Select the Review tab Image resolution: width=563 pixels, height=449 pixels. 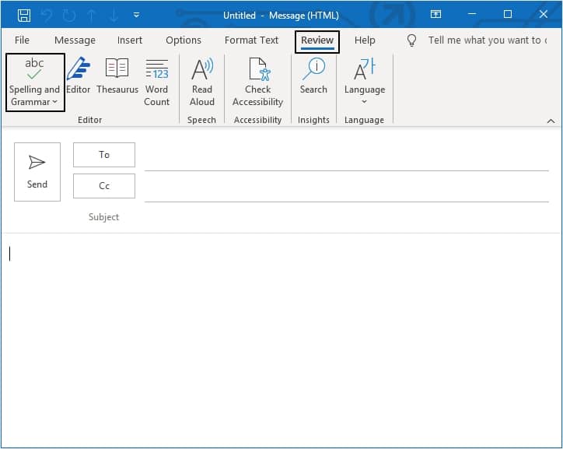(x=317, y=41)
